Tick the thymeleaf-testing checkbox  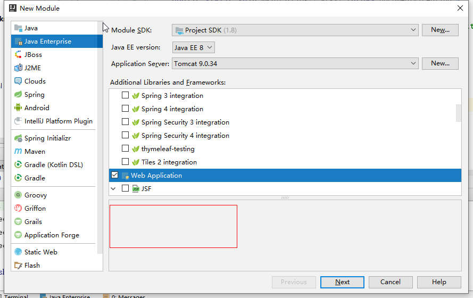[x=125, y=148]
